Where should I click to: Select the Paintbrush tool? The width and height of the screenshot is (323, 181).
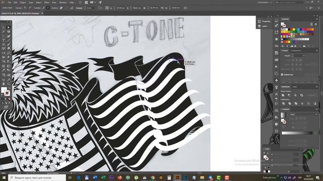point(9,45)
